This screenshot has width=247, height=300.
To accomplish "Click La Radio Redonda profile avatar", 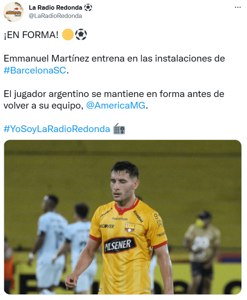I will click(x=13, y=12).
